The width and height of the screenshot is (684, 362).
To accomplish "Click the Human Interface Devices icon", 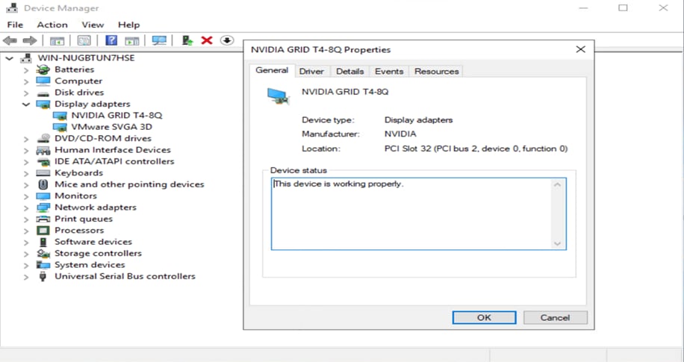I will tap(43, 150).
